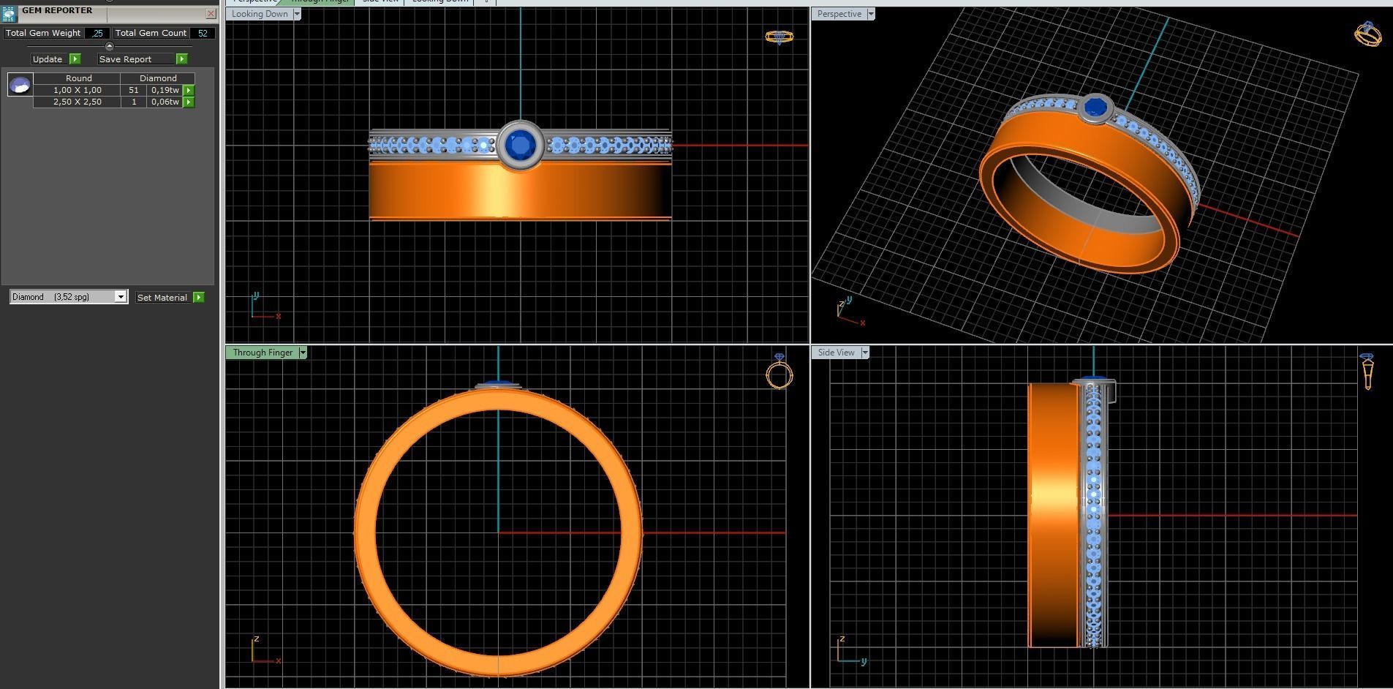
Task: Click ring orientation icon in Through Finger viewport
Action: [x=779, y=372]
